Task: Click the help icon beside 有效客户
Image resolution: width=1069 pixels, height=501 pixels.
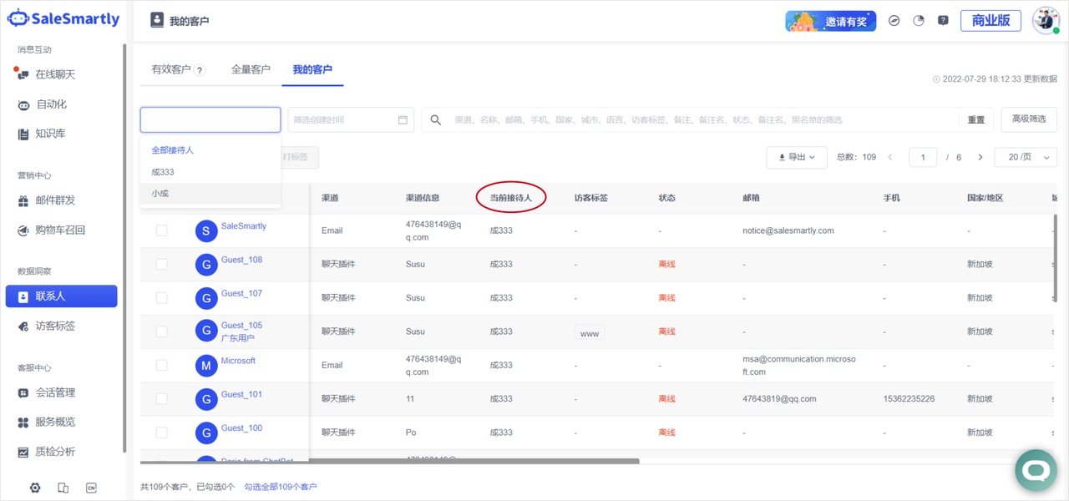Action: (200, 70)
